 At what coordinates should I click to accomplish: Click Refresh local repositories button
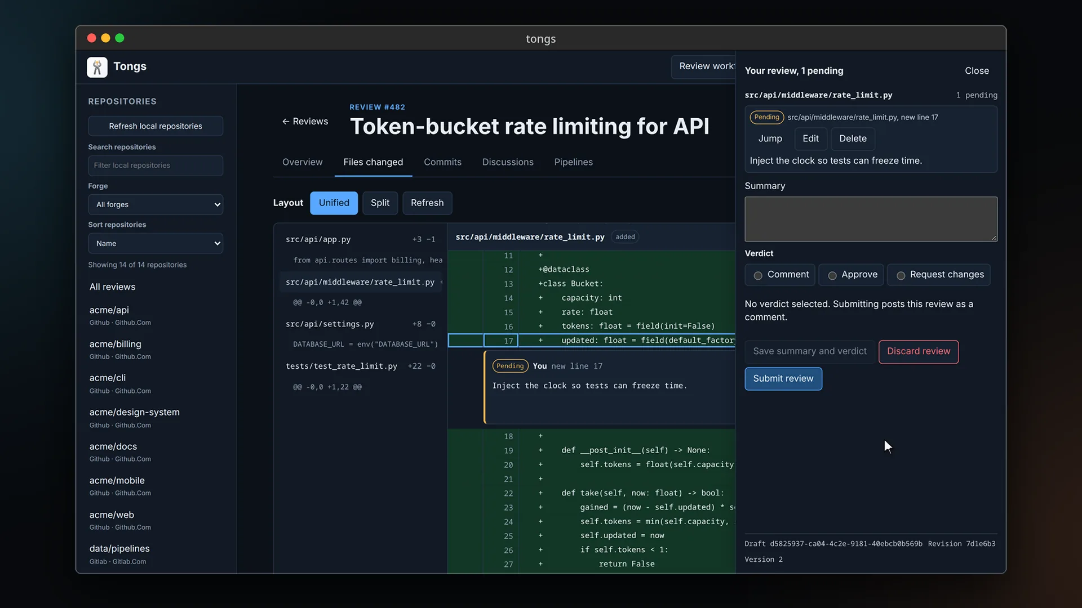(156, 126)
